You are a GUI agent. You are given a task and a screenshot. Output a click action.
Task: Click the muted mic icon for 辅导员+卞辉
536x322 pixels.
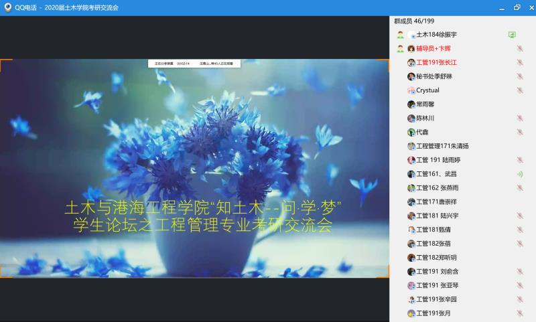(520, 49)
